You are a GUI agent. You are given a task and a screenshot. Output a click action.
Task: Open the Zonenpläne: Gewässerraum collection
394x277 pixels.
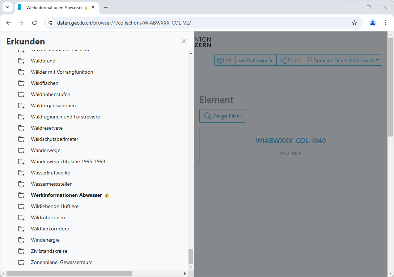[x=62, y=263]
